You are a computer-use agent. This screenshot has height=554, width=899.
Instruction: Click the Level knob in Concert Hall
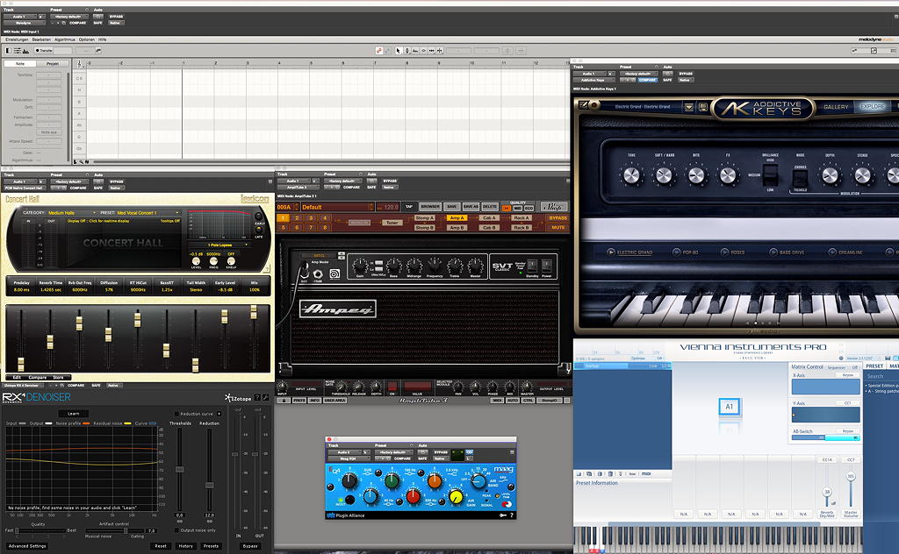tap(194, 261)
